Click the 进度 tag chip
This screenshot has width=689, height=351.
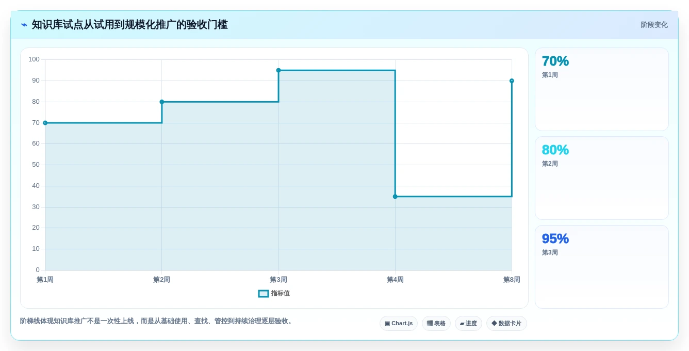[468, 324]
